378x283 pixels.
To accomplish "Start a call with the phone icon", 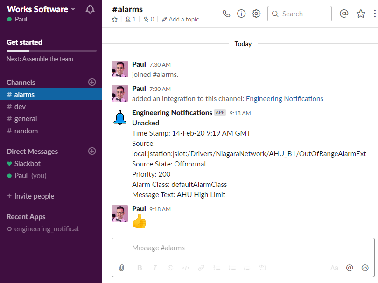I will point(226,14).
